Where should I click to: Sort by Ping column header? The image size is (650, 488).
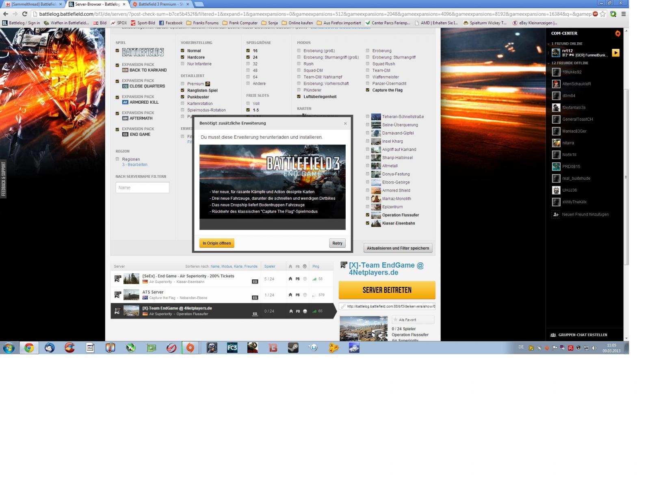316,266
